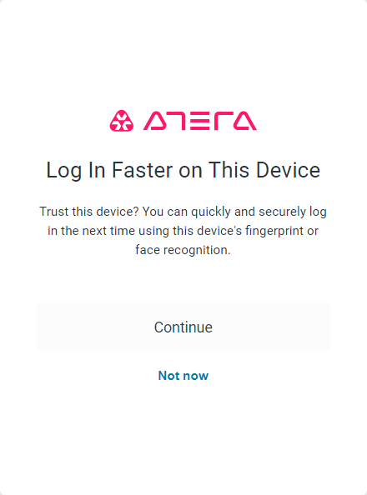Screen dimensions: 367x495
Task: Click the Atera triangular logo icon
Action: [122, 121]
